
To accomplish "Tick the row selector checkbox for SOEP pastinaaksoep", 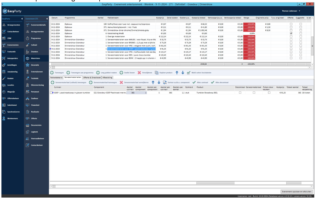I will pyautogui.click(x=51, y=93).
